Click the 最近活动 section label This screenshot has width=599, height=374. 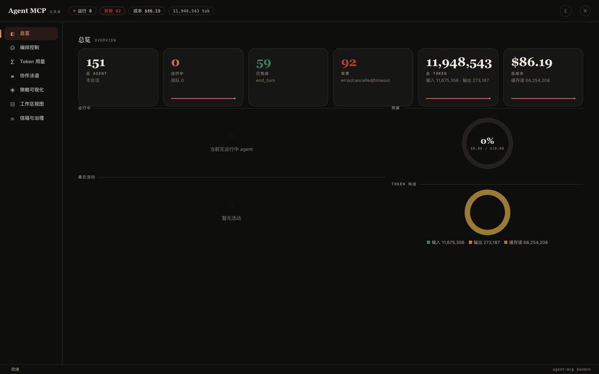(86, 177)
